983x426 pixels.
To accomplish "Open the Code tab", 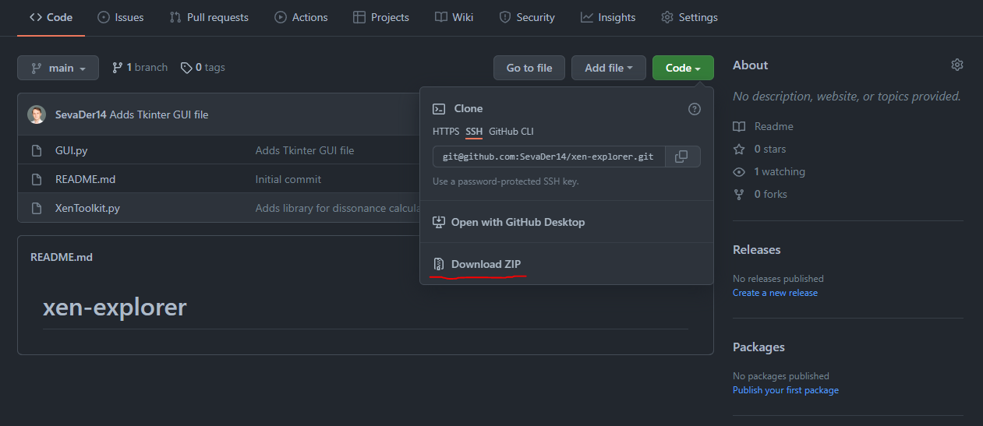I will 51,17.
